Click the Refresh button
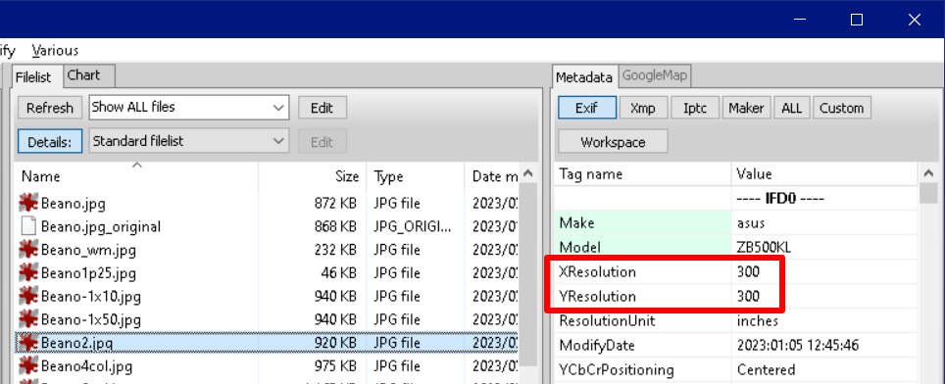Screen dimensions: 945x384 coord(50,108)
